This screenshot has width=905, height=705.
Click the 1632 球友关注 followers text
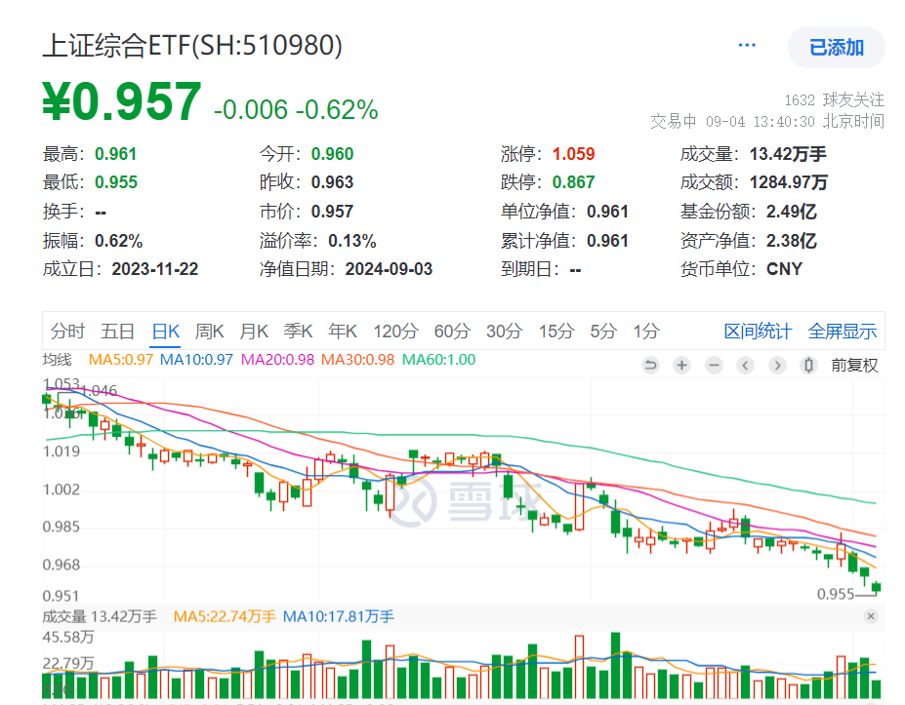(834, 100)
